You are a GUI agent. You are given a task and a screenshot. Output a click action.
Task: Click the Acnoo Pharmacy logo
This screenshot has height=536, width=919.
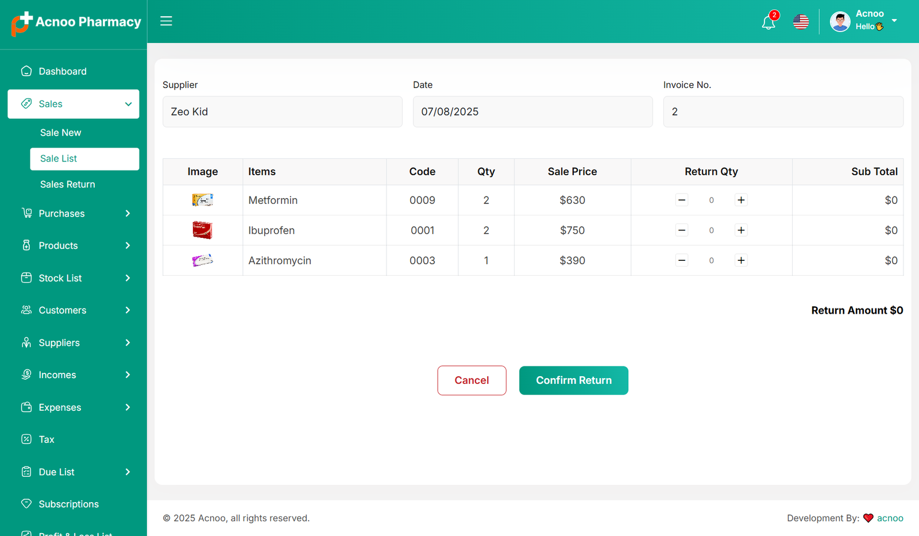(76, 22)
